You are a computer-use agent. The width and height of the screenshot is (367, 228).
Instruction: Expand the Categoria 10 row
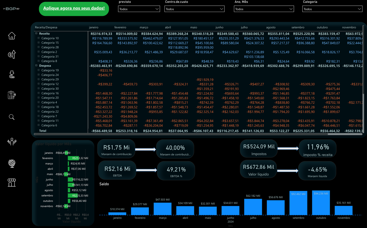click(39, 38)
